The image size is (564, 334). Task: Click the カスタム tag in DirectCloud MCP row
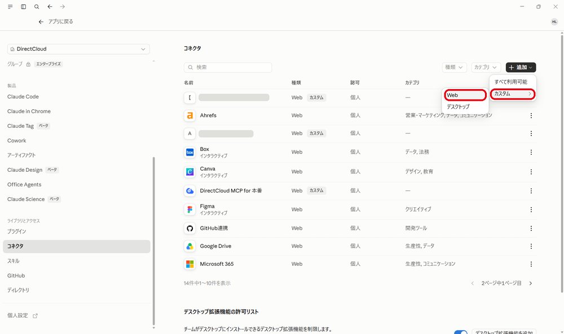click(x=316, y=191)
